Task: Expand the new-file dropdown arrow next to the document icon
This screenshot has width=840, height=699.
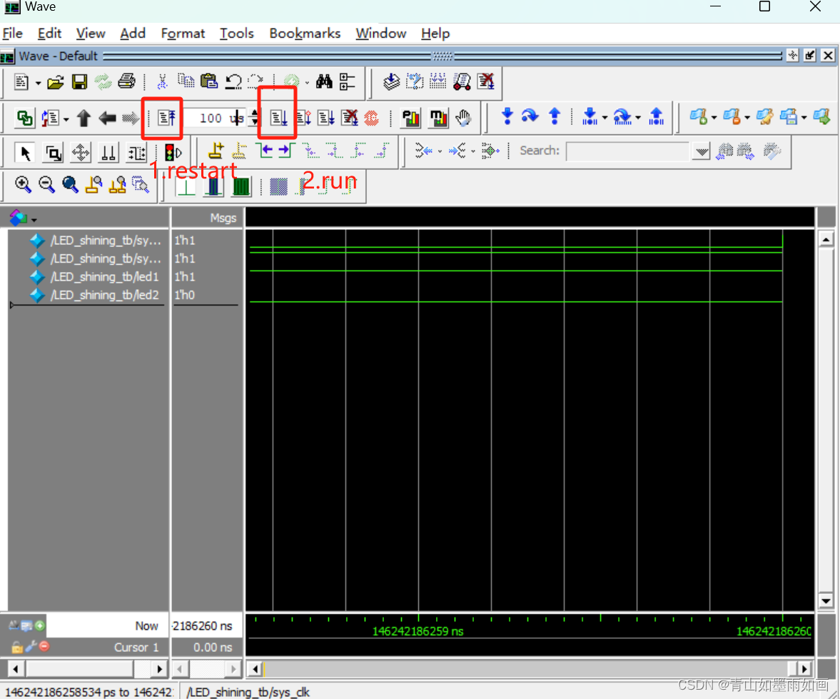Action: (37, 82)
